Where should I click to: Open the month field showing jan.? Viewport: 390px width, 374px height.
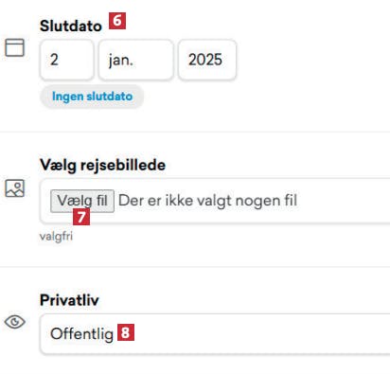coord(136,60)
